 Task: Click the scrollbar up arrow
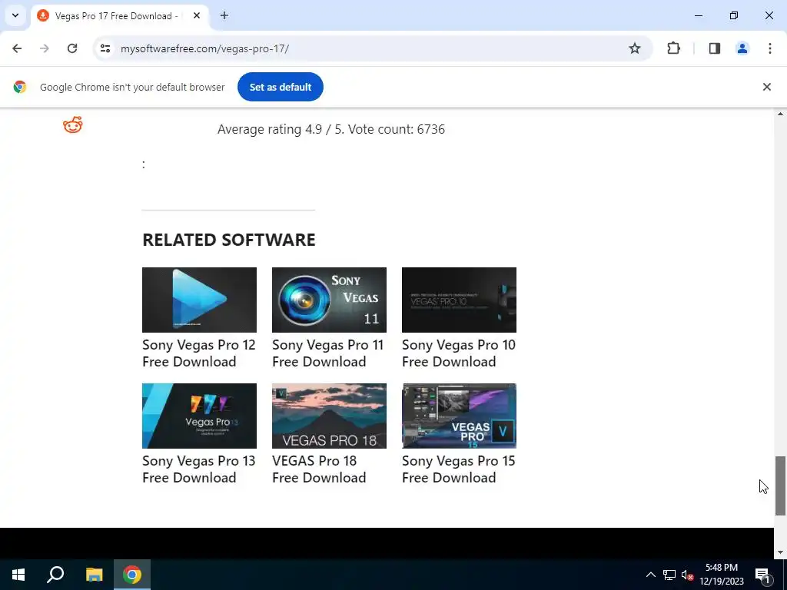pyautogui.click(x=780, y=114)
